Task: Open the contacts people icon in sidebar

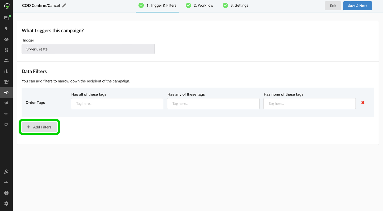Action: tap(6, 61)
